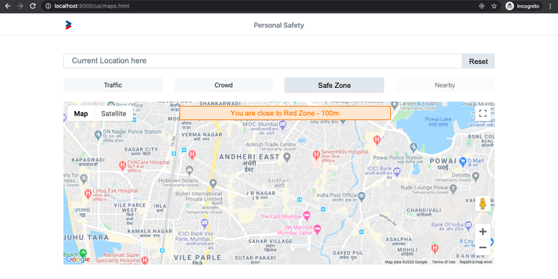The image size is (558, 279).
Task: Click the Safed Pul label
Action: (x=347, y=253)
